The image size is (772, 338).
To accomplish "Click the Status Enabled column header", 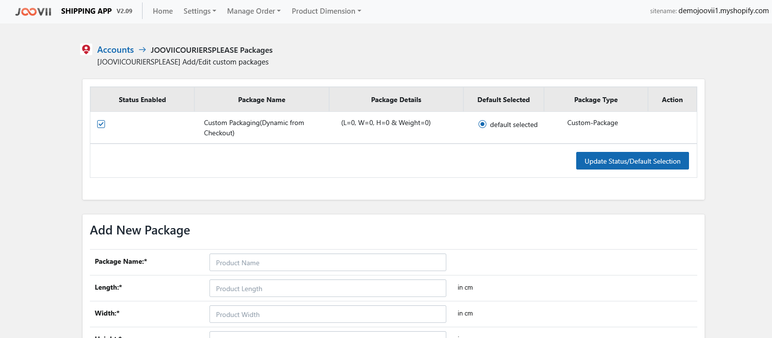I will click(x=142, y=100).
